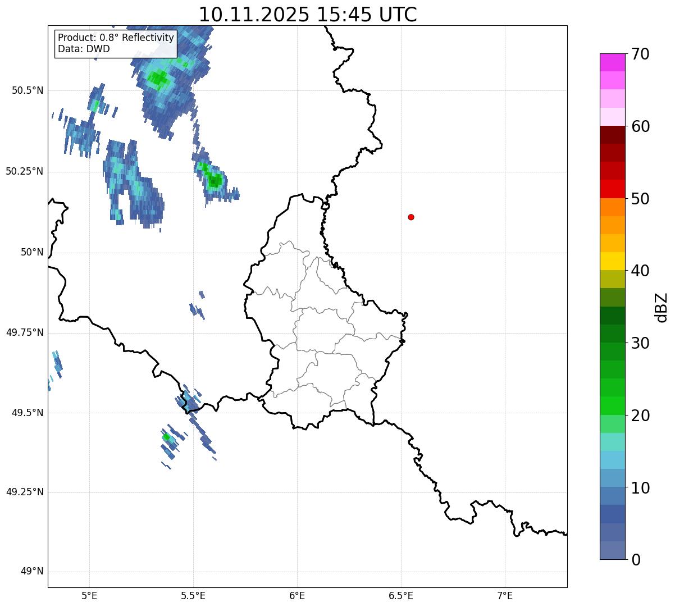Click the magenta top colorbar segment
This screenshot has height=607, width=675.
[x=612, y=62]
